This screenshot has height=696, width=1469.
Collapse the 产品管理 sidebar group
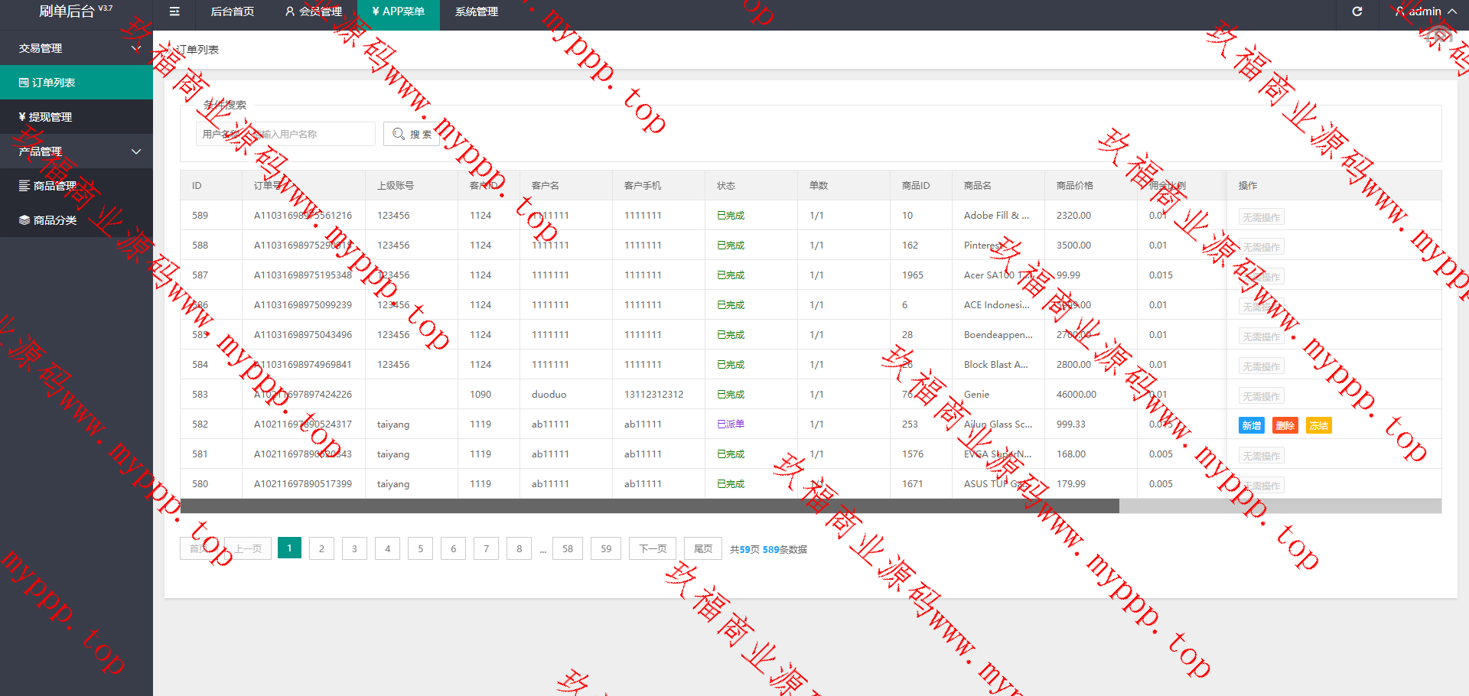pyautogui.click(x=77, y=151)
